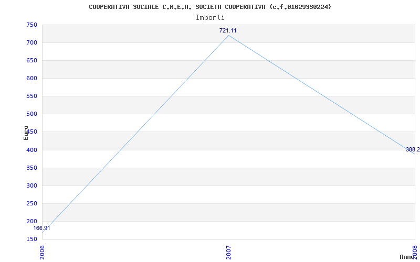Select the Importi subtitle text
420x262 pixels.
tap(210, 18)
